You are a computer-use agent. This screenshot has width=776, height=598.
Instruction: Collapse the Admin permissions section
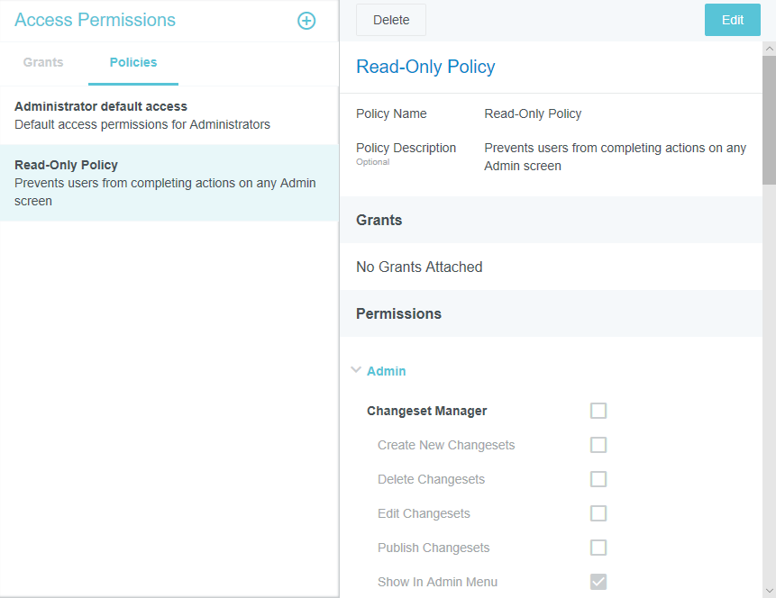(x=356, y=370)
